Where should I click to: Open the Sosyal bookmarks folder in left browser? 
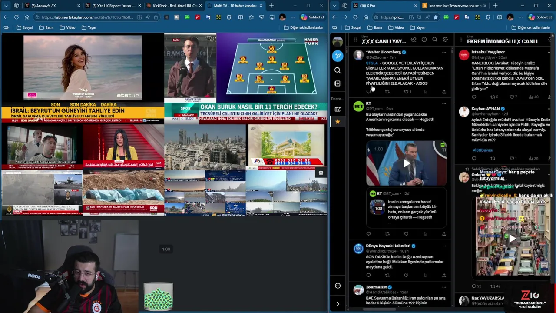point(24,27)
